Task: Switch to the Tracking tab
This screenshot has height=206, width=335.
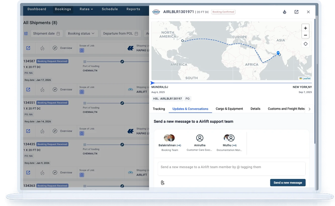Action: (x=159, y=109)
